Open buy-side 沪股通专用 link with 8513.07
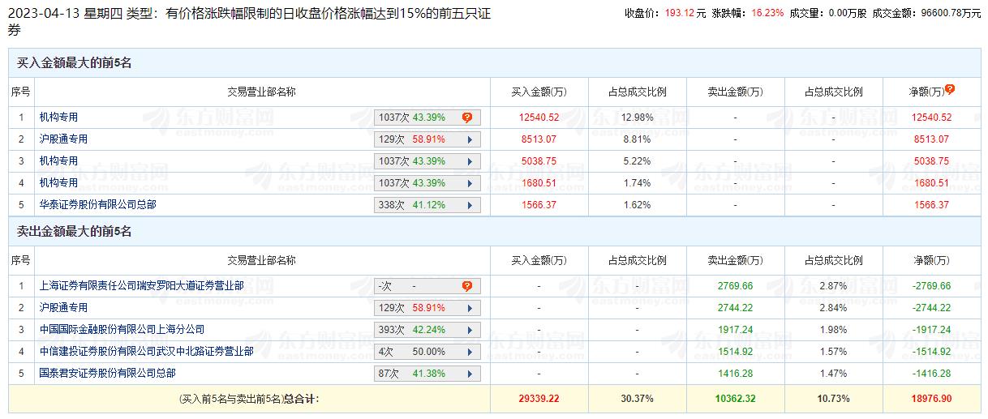Screen dimensions: 988x419 (63, 139)
